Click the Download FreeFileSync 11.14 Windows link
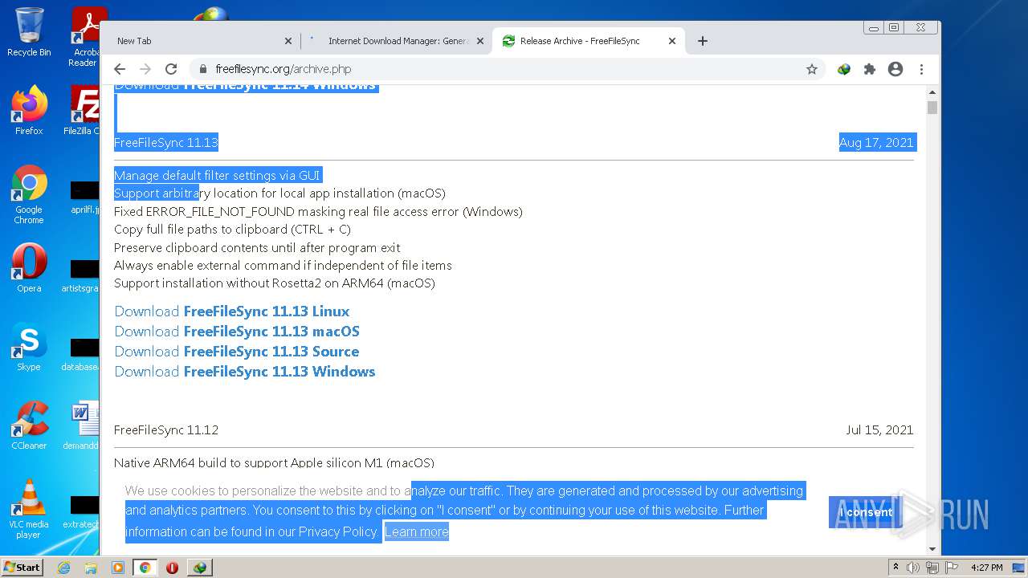The width and height of the screenshot is (1028, 578). point(245,85)
